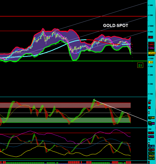Click the red 80 overbought level tag
The width and height of the screenshot is (156, 164).
(149, 103)
